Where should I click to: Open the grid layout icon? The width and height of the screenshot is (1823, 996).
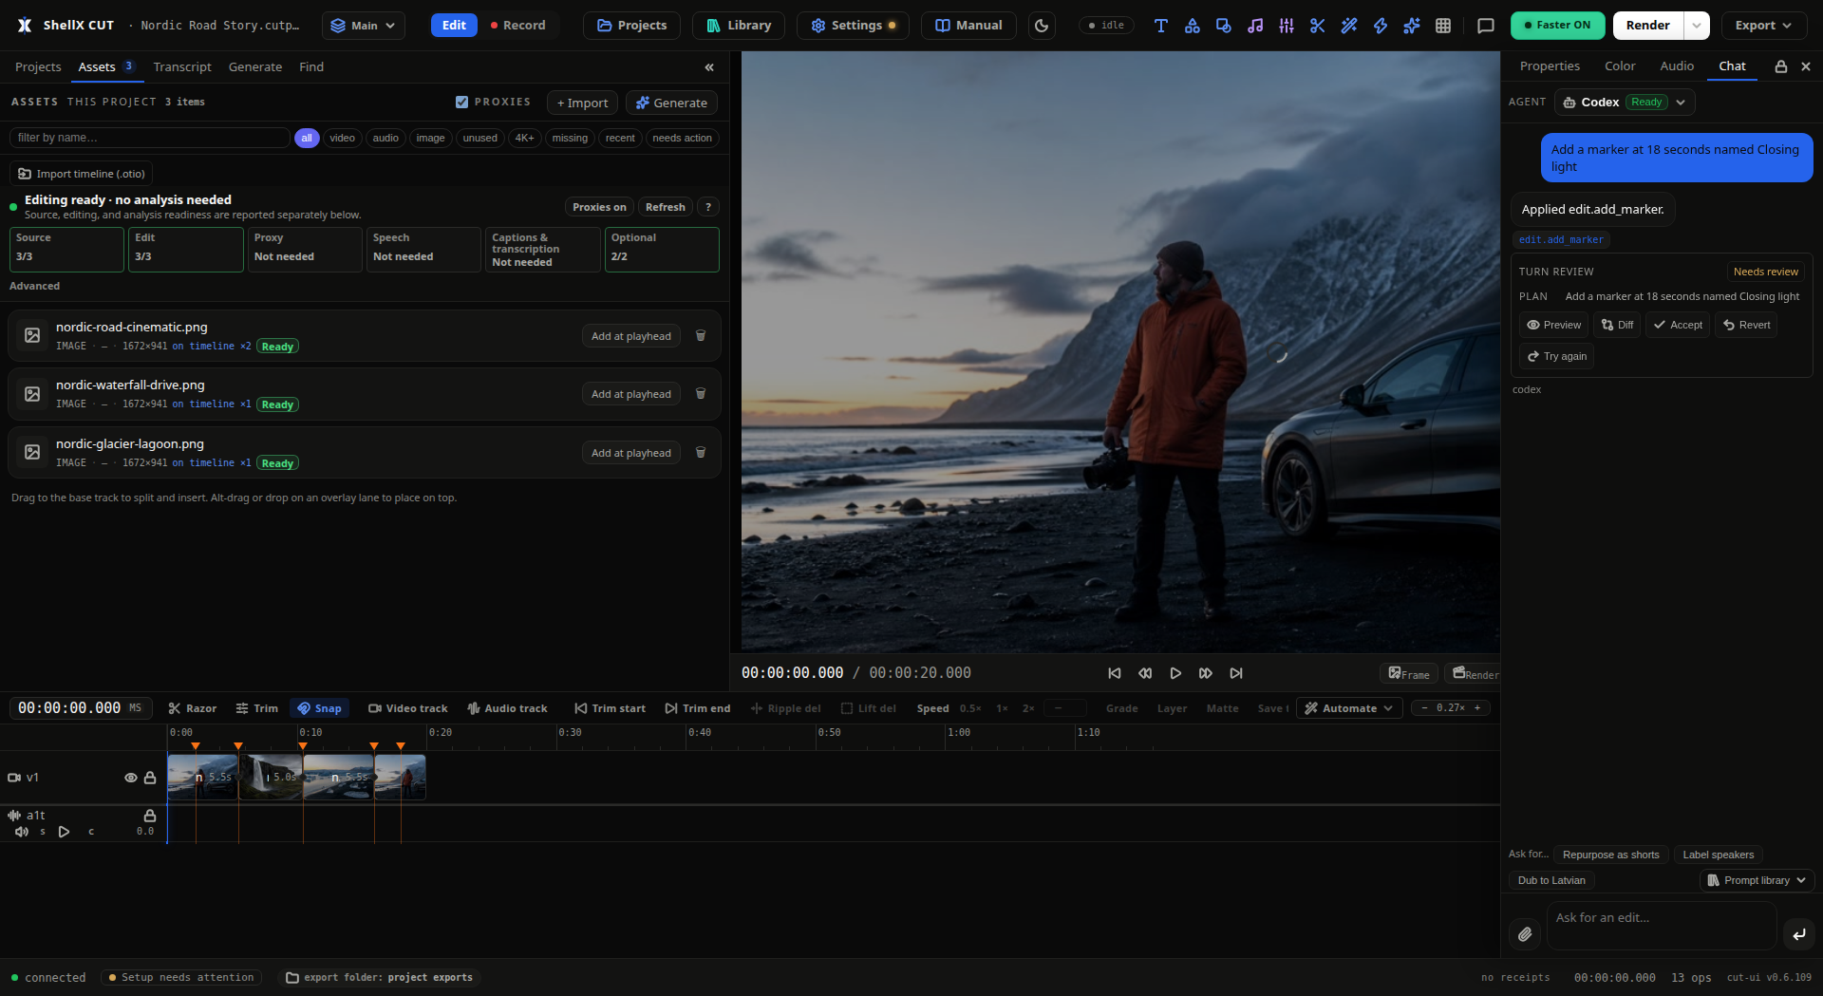coord(1443,26)
